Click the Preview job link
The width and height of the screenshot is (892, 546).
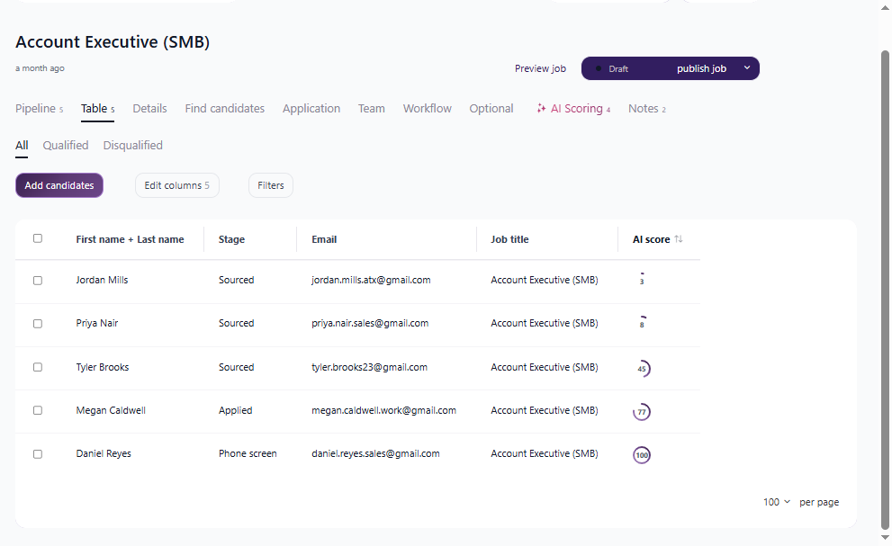click(x=540, y=68)
